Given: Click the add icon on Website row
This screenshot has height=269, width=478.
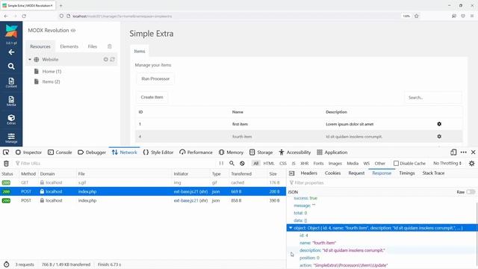Looking at the screenshot, I should pyautogui.click(x=106, y=60).
